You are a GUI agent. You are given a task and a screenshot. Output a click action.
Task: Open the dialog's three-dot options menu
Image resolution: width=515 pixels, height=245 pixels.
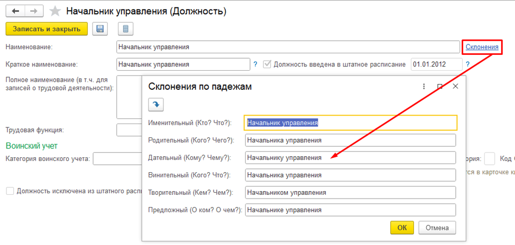424,87
